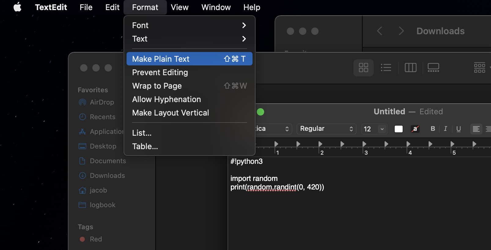Open the Window menu
491x250 pixels.
216,7
